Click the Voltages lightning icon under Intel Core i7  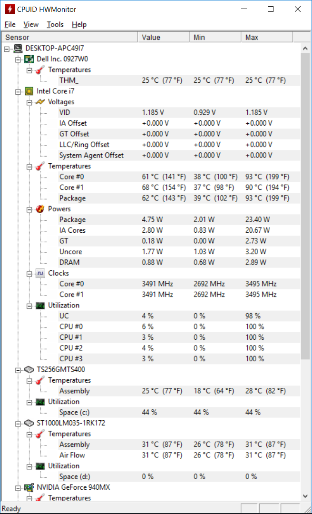coord(40,102)
